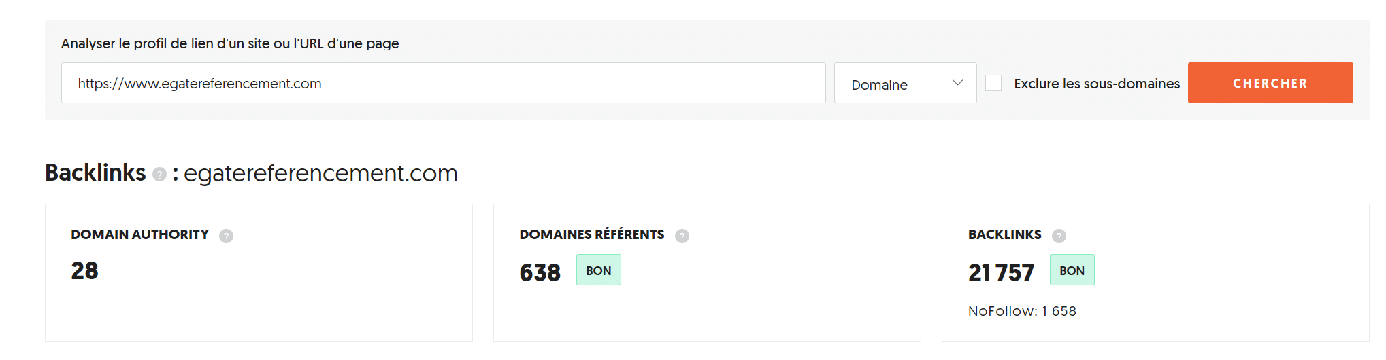1386x360 pixels.
Task: Click the CHERCHER search button
Action: point(1270,83)
